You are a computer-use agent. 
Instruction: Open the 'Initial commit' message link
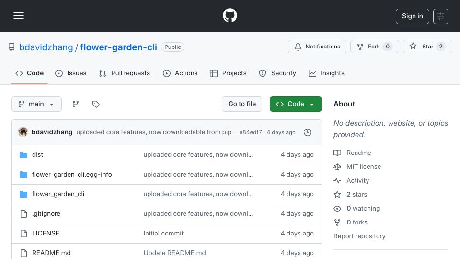[x=163, y=234]
